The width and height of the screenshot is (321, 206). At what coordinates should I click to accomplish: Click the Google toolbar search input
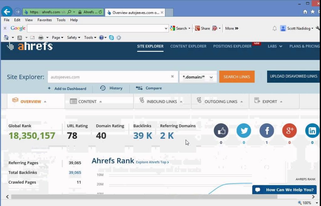point(96,29)
